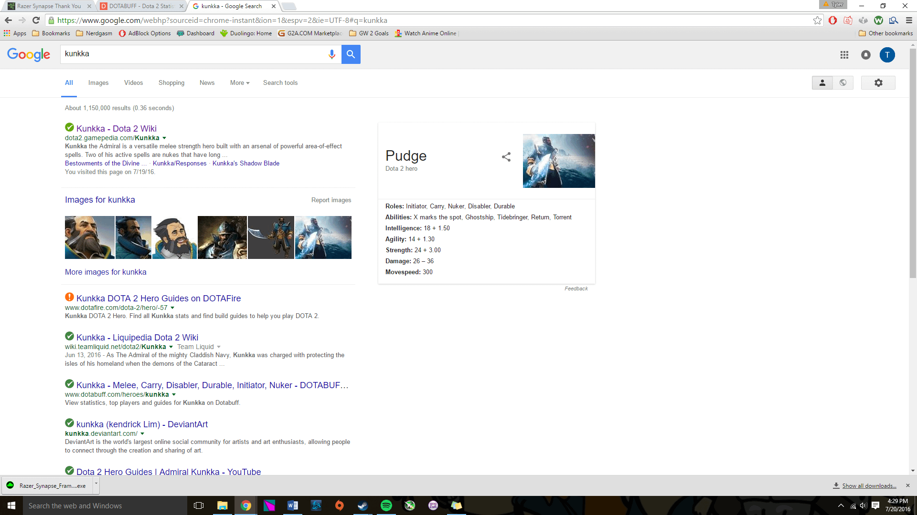Switch to private results view
The image size is (917, 515).
tap(822, 82)
